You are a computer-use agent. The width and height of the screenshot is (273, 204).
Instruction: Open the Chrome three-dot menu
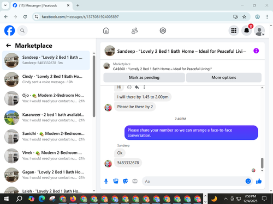(267, 17)
